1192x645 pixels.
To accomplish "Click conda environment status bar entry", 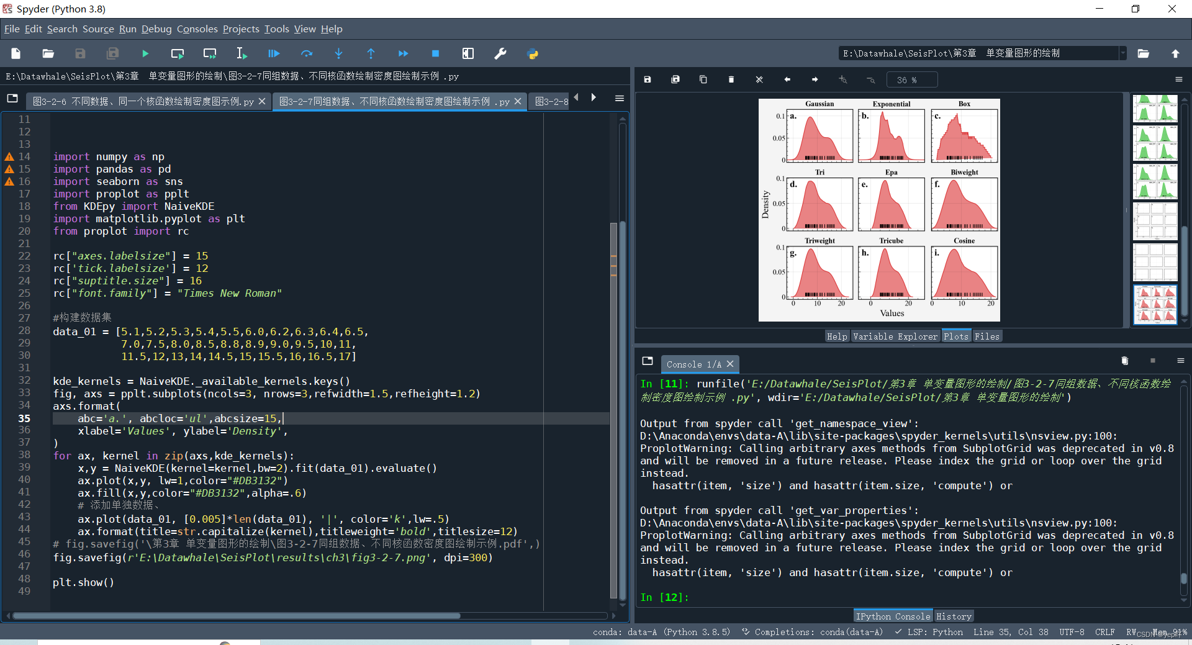I will (661, 632).
